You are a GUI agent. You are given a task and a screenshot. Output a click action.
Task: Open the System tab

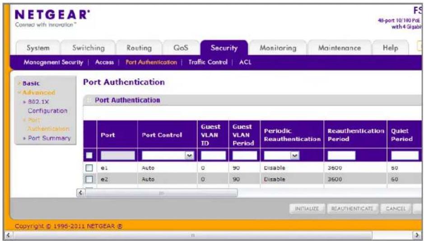(x=38, y=48)
